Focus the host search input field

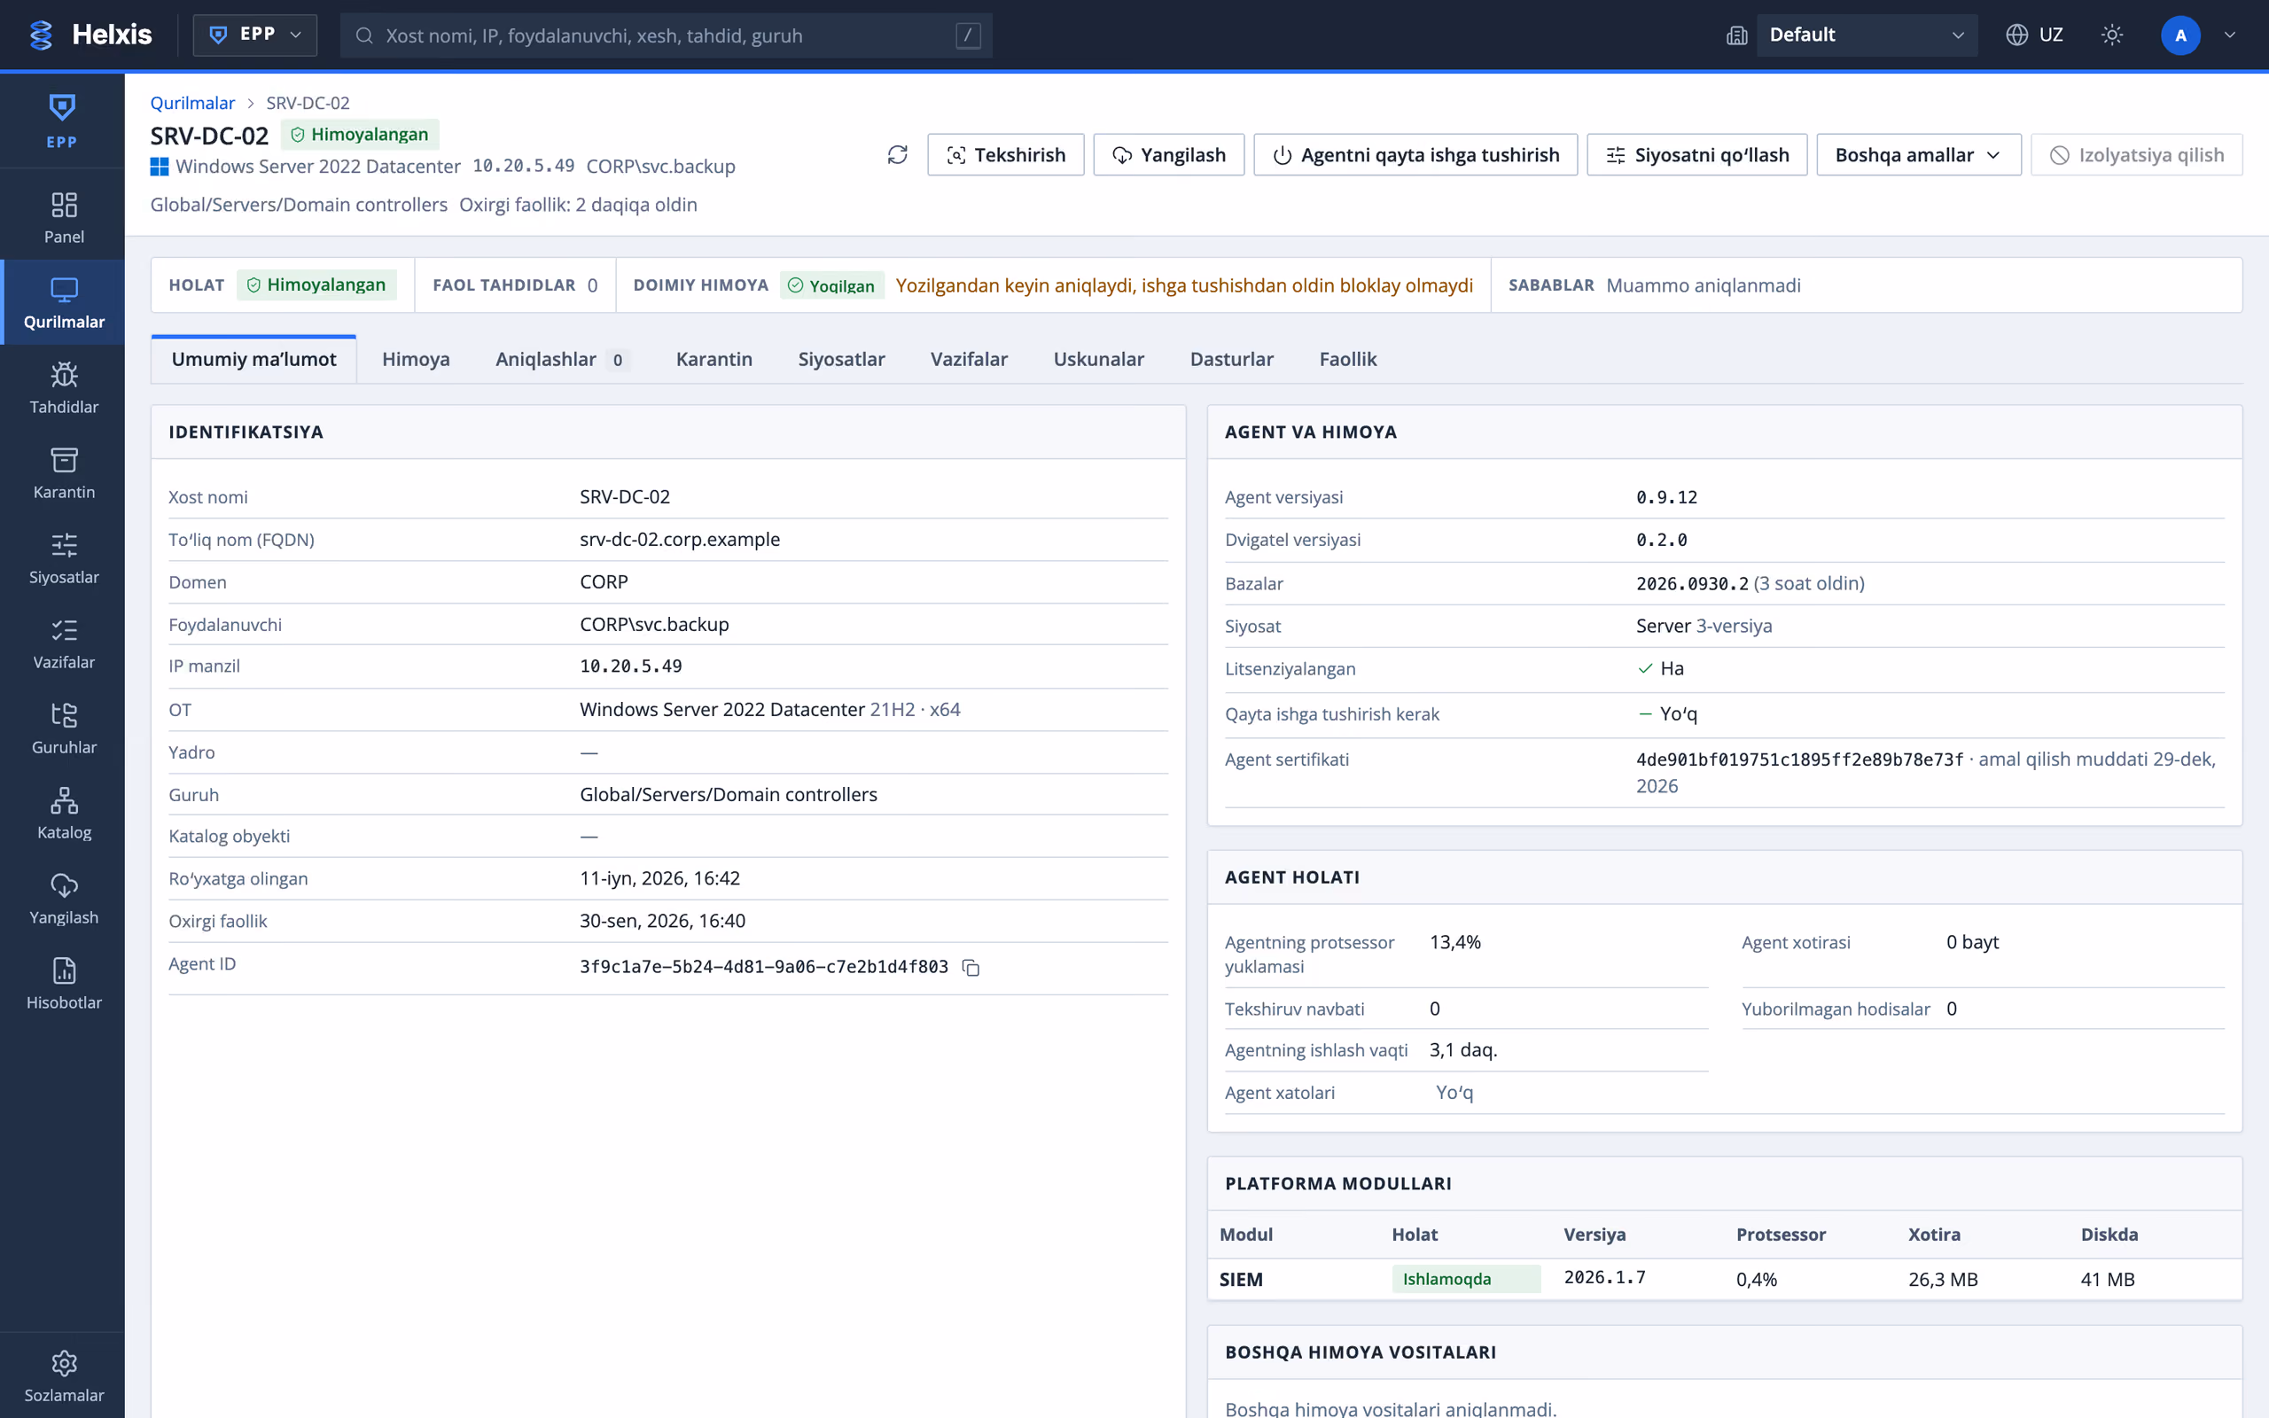(x=666, y=35)
